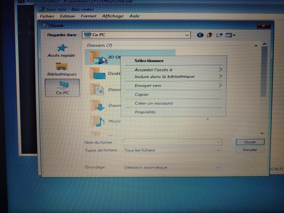Viewport: 284px width, 213px height.
Task: Select Bibliothèques in sidebar
Action: (62, 69)
